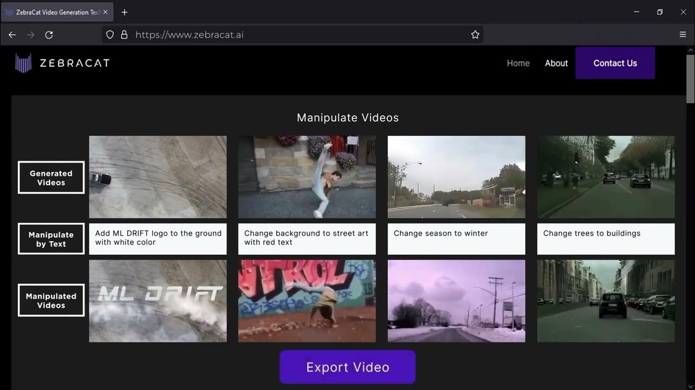Viewport: 695px width, 390px height.
Task: Click the Zebracat logo icon
Action: 23,63
